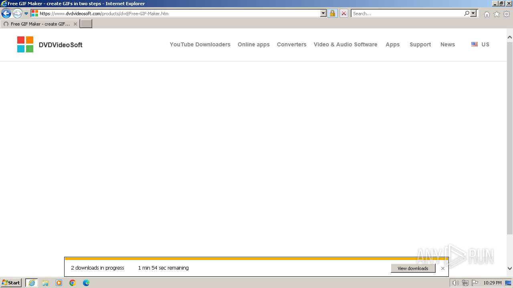Click '1 min 54 sec remaining' text

click(164, 268)
